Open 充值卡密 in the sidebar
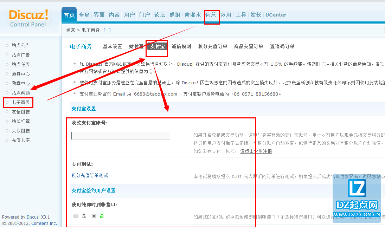This screenshot has height=227, width=385. pyautogui.click(x=21, y=140)
